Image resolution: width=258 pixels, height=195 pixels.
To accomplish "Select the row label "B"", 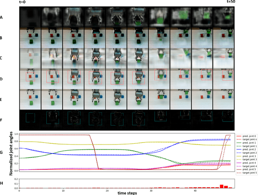I will (1, 38).
